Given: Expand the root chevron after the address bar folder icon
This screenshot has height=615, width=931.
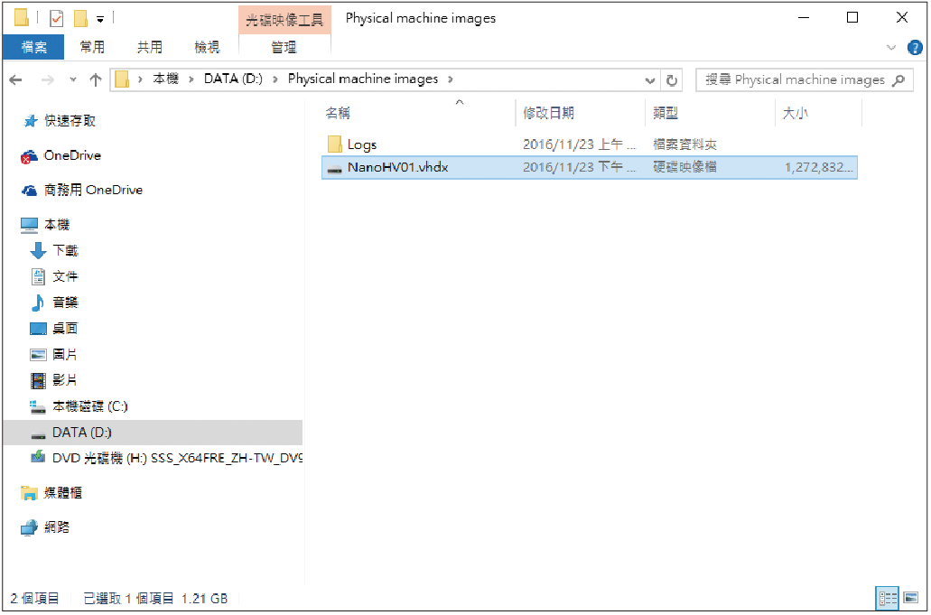Looking at the screenshot, I should click(140, 79).
